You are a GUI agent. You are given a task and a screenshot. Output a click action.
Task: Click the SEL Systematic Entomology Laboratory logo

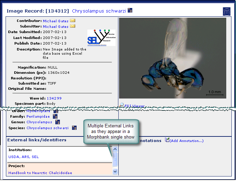point(101,38)
